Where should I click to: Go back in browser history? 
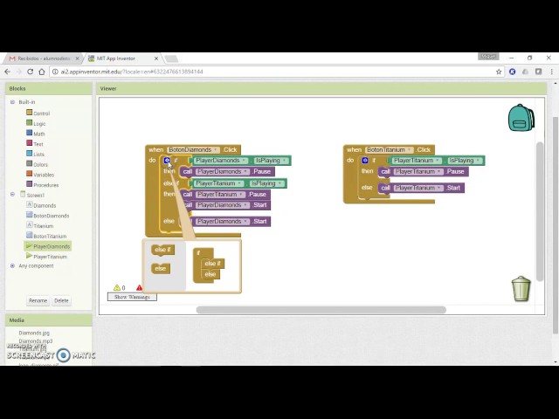(x=8, y=72)
